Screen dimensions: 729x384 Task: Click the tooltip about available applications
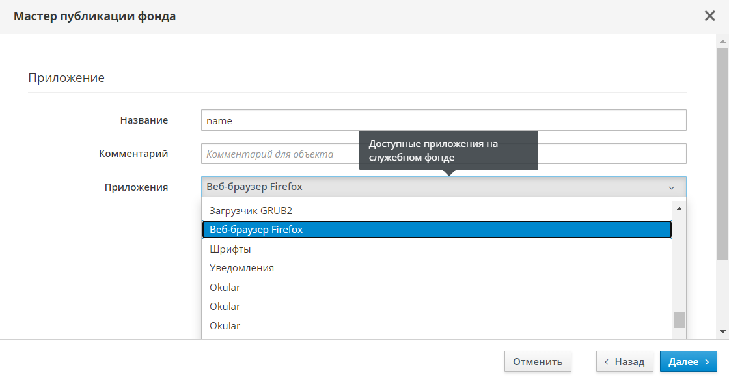coord(448,150)
